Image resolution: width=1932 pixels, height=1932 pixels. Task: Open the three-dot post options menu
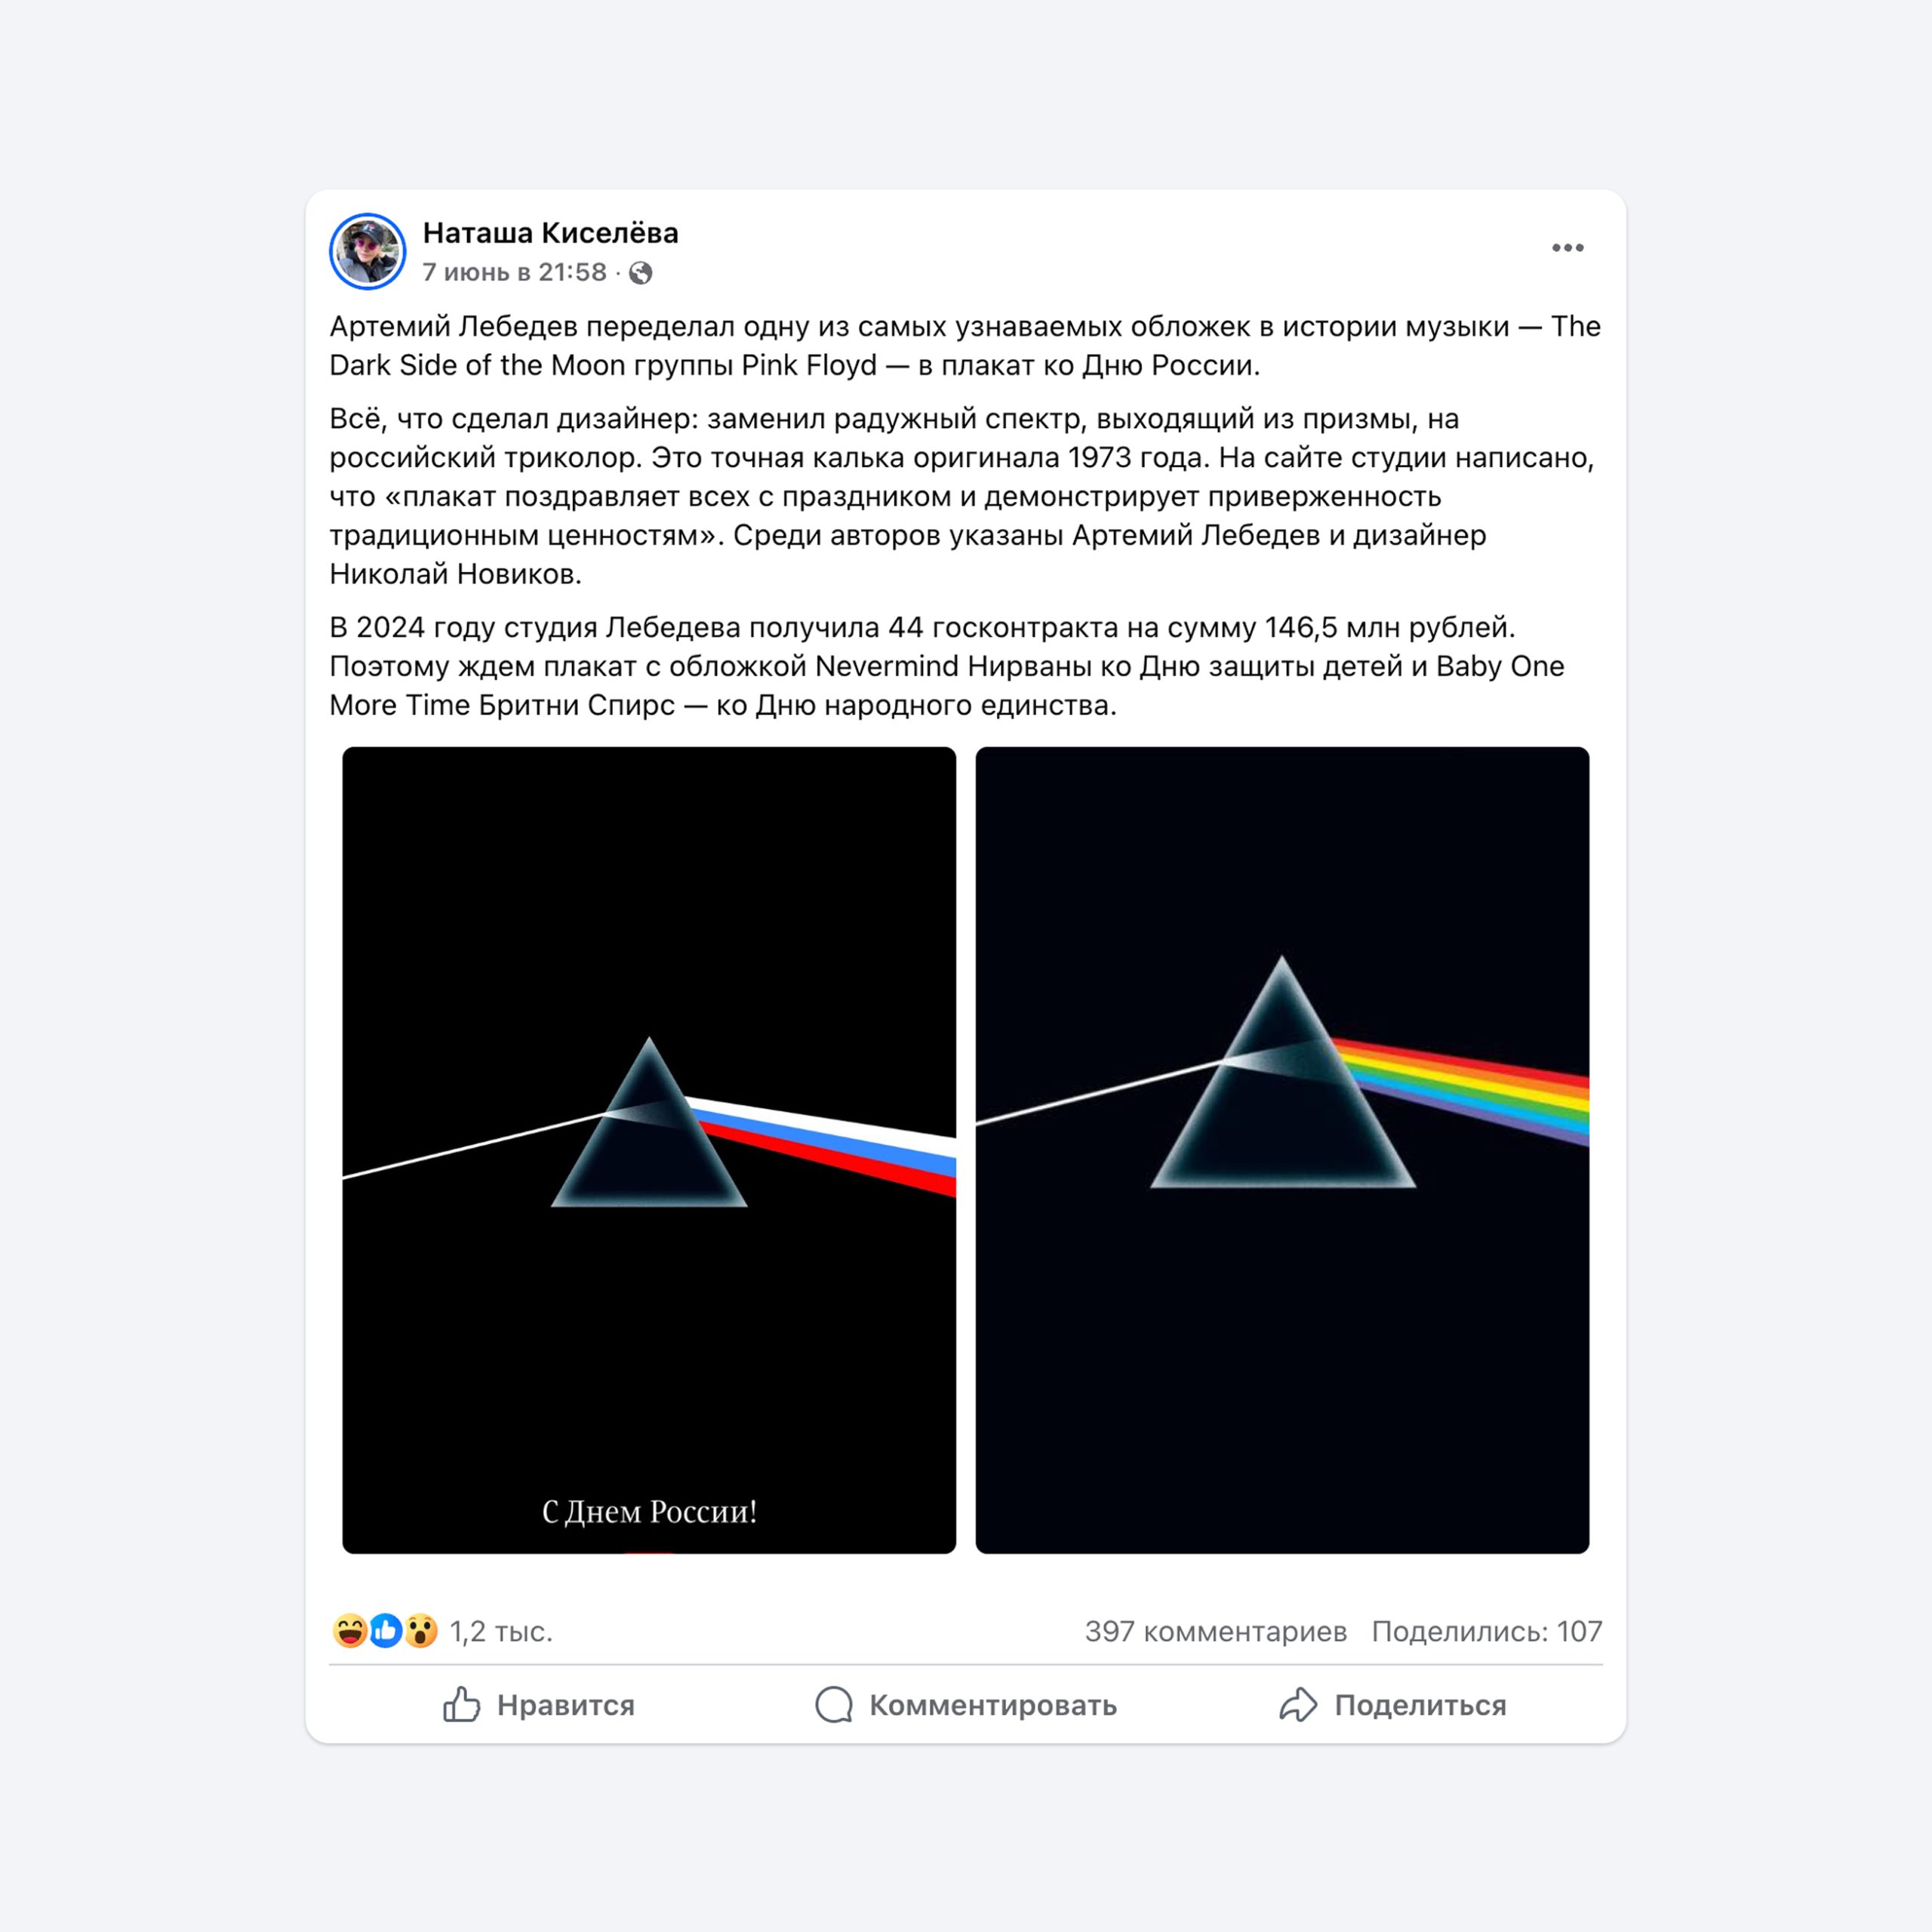pos(1567,248)
